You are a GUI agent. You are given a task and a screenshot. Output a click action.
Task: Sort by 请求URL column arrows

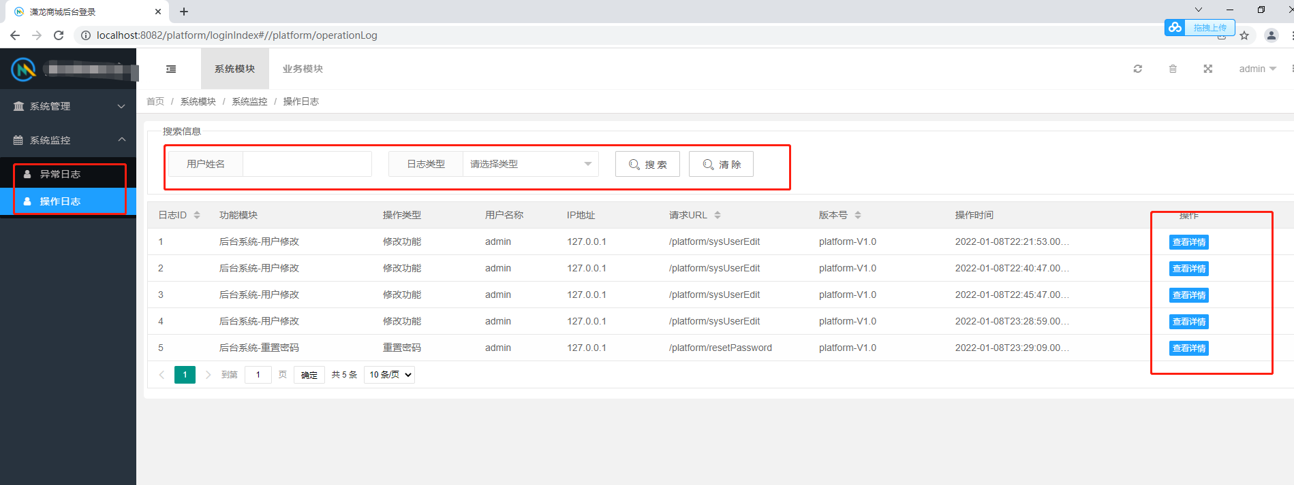point(718,215)
